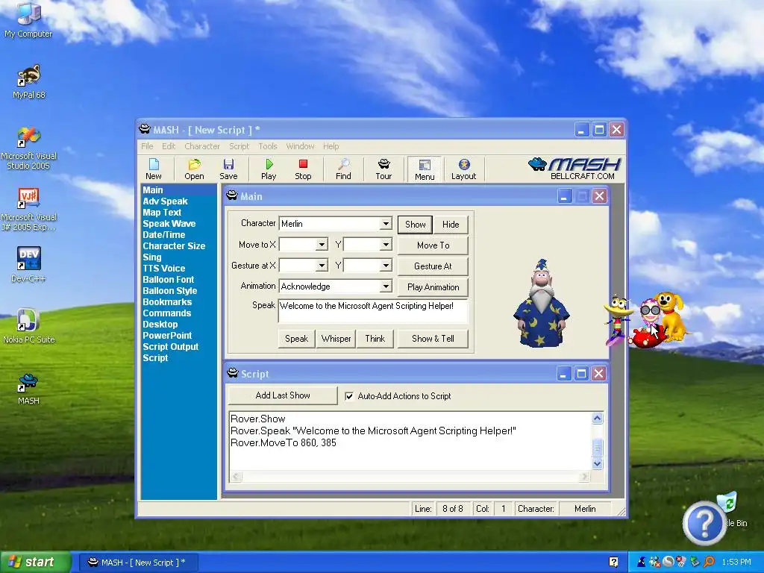The image size is (764, 573).
Task: Click the Messenger tray icon with red X
Action: tap(654, 562)
